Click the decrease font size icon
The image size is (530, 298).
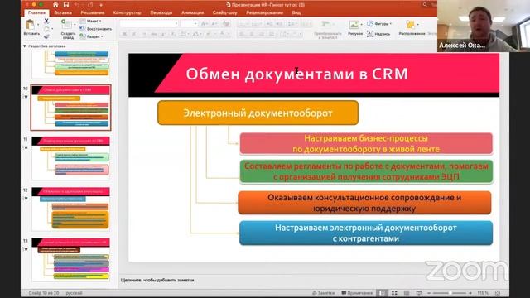(x=214, y=24)
